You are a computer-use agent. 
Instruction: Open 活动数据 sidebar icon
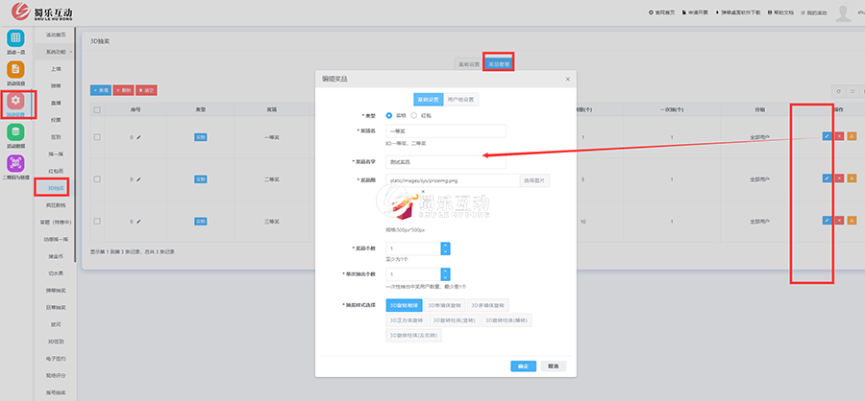tap(15, 133)
